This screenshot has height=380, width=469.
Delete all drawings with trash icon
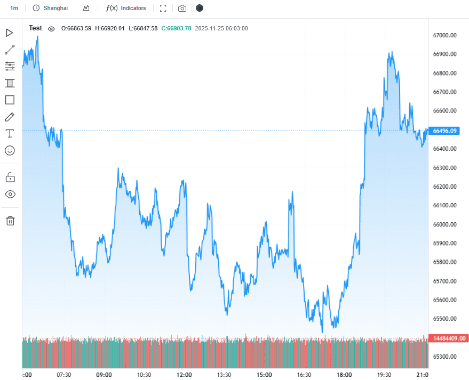coord(10,221)
